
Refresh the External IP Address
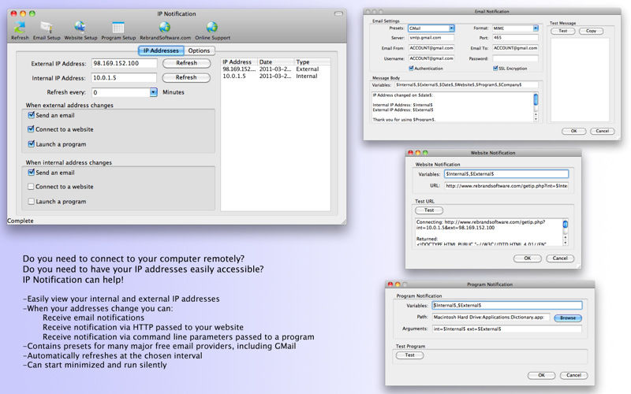(x=186, y=63)
